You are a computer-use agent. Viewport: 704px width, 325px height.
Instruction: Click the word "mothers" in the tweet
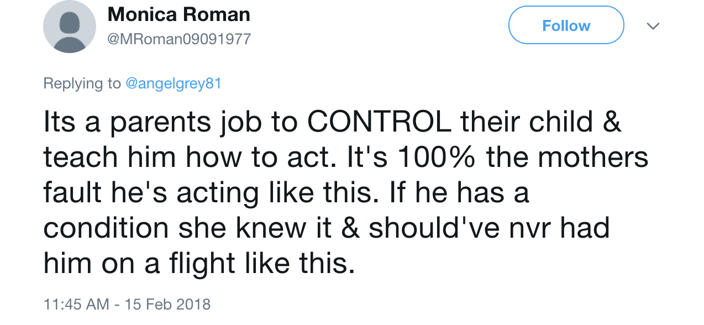tap(593, 158)
